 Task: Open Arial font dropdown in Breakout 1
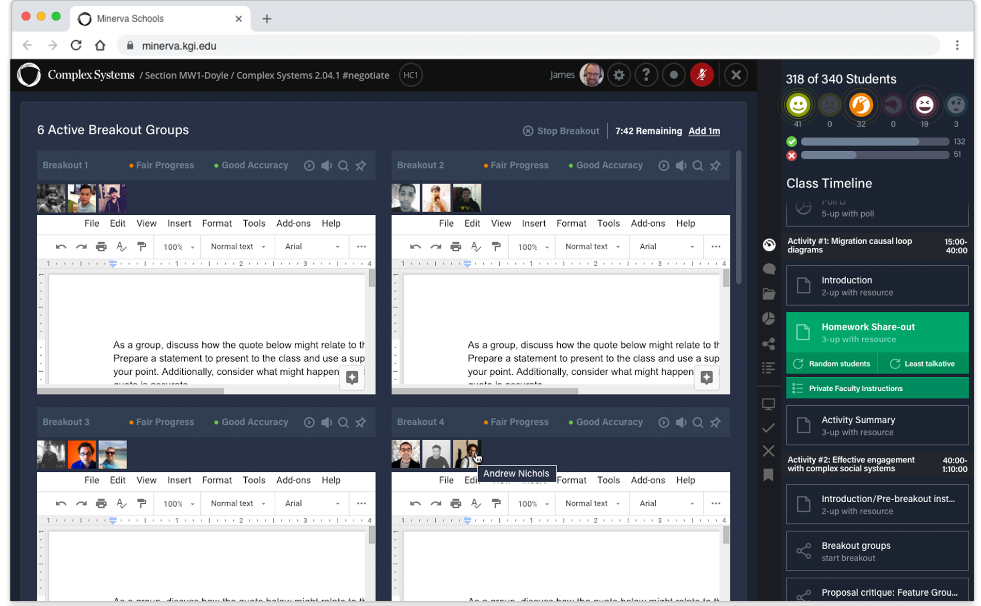click(312, 247)
